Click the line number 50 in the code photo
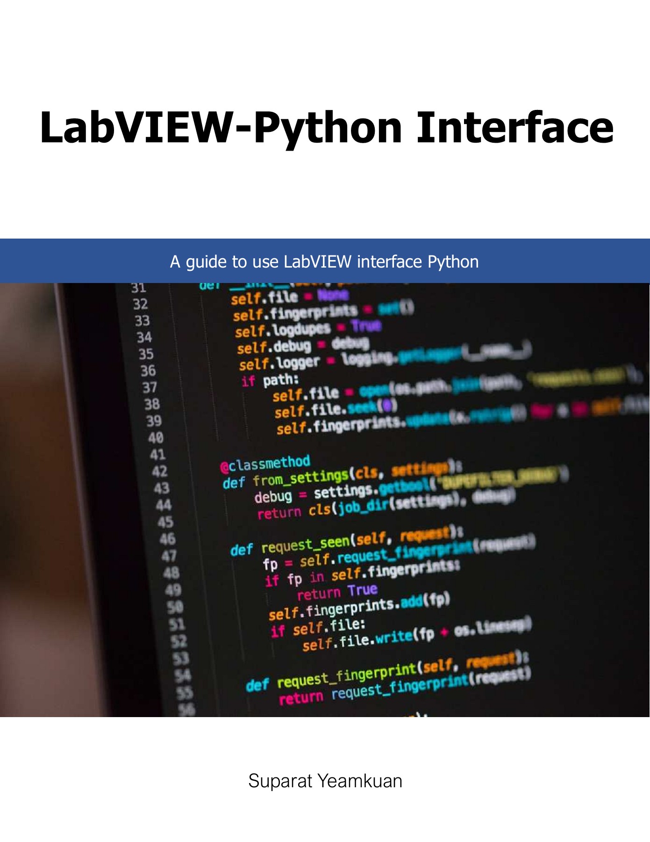Screen dimensions: 650x842 pos(175,607)
